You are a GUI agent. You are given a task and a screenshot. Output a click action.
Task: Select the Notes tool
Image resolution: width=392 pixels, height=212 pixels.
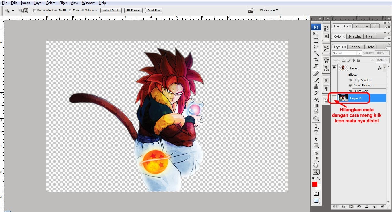coord(316,153)
